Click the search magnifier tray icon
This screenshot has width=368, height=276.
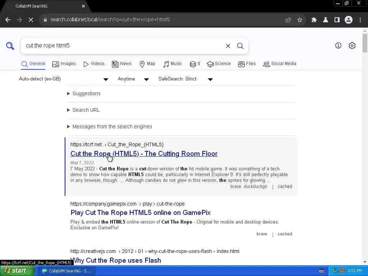tap(342, 271)
